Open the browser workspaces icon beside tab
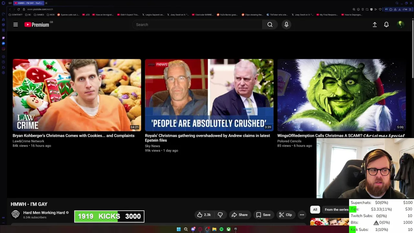 [x=10, y=3]
